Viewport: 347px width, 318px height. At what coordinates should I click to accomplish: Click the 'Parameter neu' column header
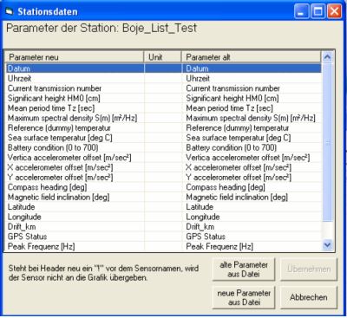[75, 57]
